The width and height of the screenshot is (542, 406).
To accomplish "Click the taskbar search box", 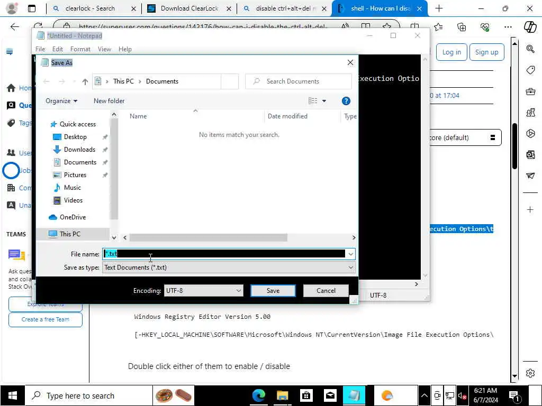I will 89,395.
